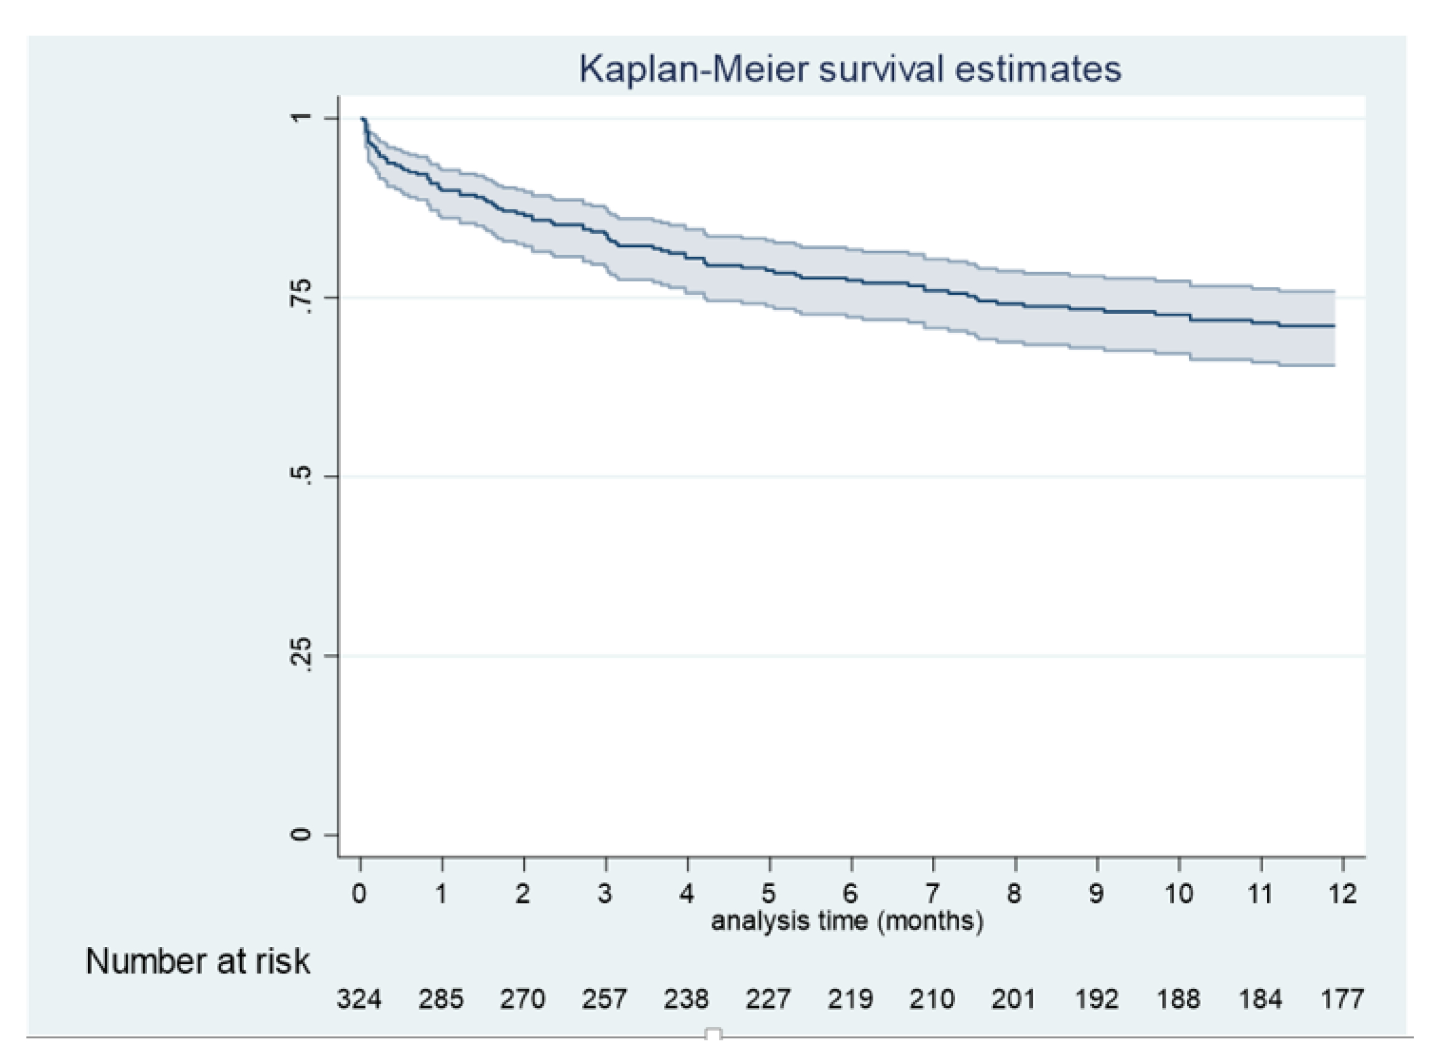Click the small handle below the chart
This screenshot has height=1060, width=1442.
[x=713, y=1034]
